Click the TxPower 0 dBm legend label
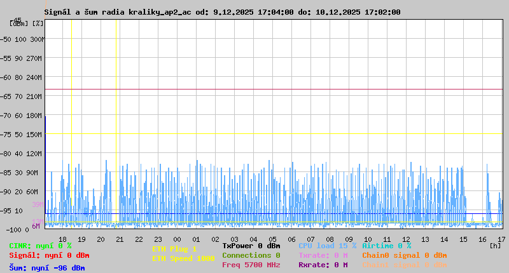The image size is (509, 273). point(251,246)
